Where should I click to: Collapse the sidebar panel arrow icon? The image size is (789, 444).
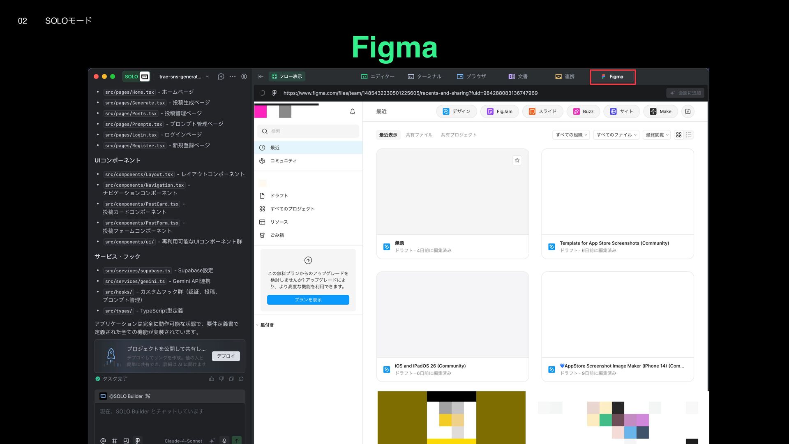260,76
